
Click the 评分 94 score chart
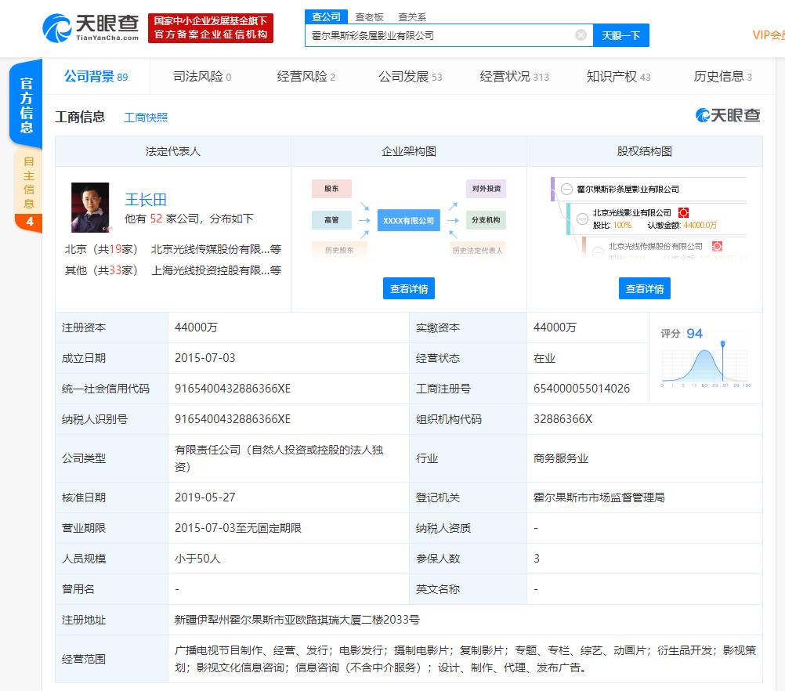tap(705, 359)
